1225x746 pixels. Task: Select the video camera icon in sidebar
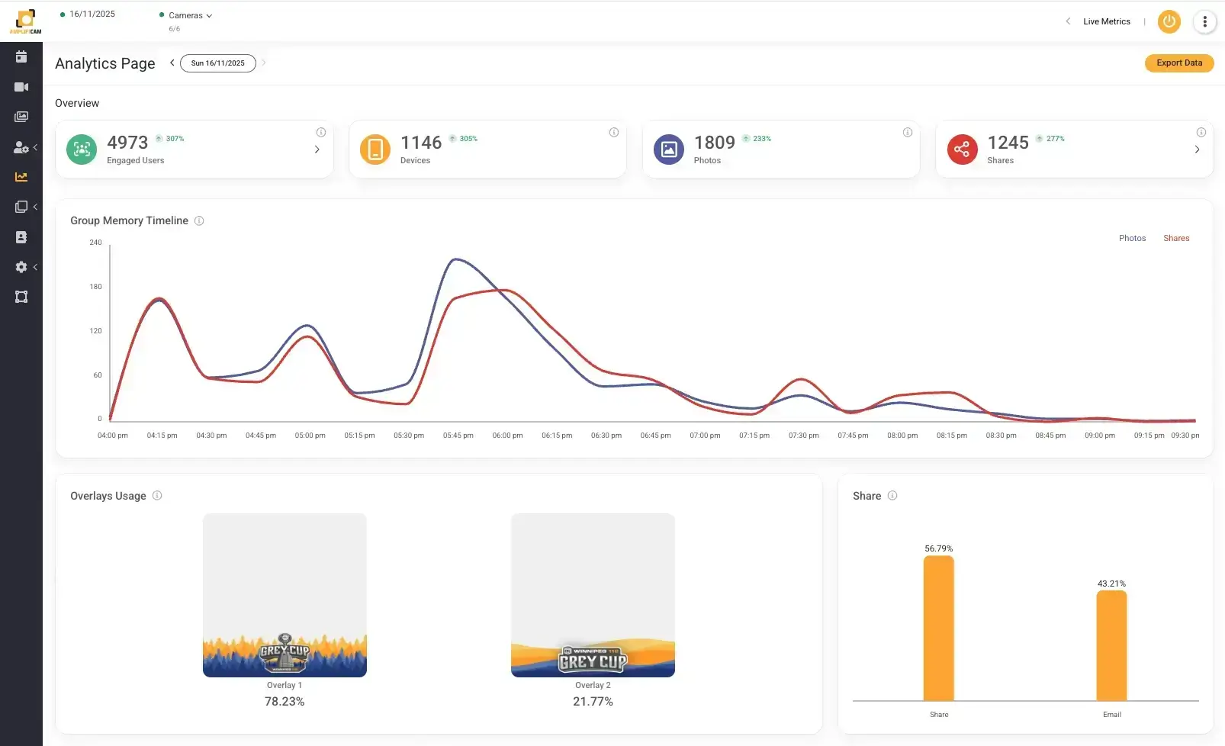[x=21, y=86]
